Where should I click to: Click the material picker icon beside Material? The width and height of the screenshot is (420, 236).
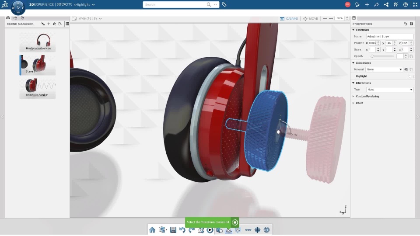click(406, 69)
